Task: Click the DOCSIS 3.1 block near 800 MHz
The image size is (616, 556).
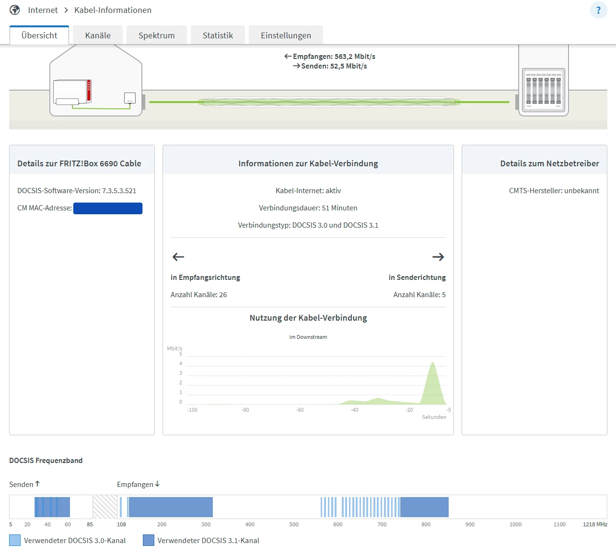Action: 424,507
